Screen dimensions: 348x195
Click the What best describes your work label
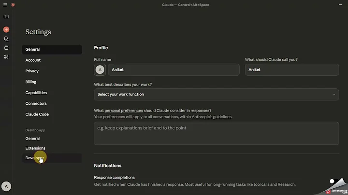[123, 84]
